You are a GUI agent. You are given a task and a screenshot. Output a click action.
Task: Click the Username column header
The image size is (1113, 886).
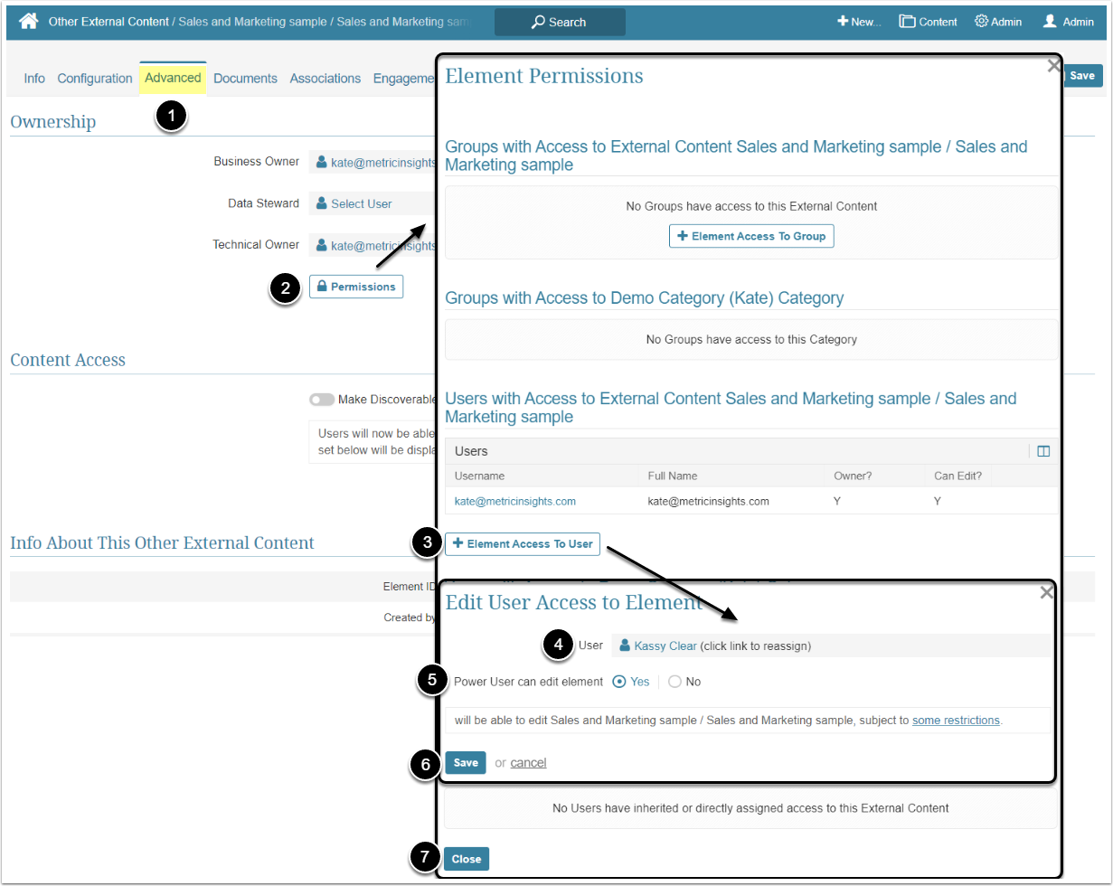pos(479,476)
